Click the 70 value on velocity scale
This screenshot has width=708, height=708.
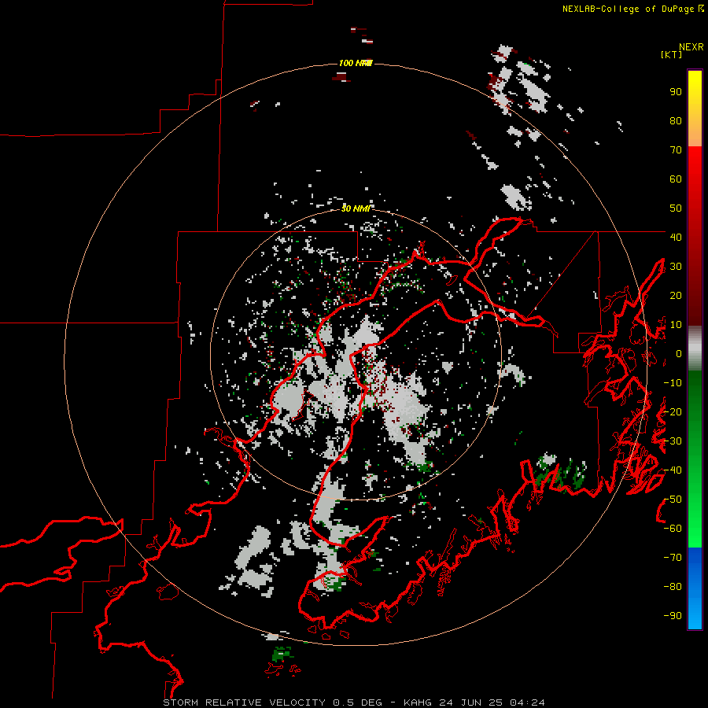676,150
